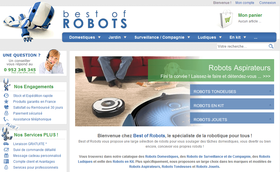Click the Nos Engagements heading
Viewport: 280px width, 172px height.
tap(34, 87)
